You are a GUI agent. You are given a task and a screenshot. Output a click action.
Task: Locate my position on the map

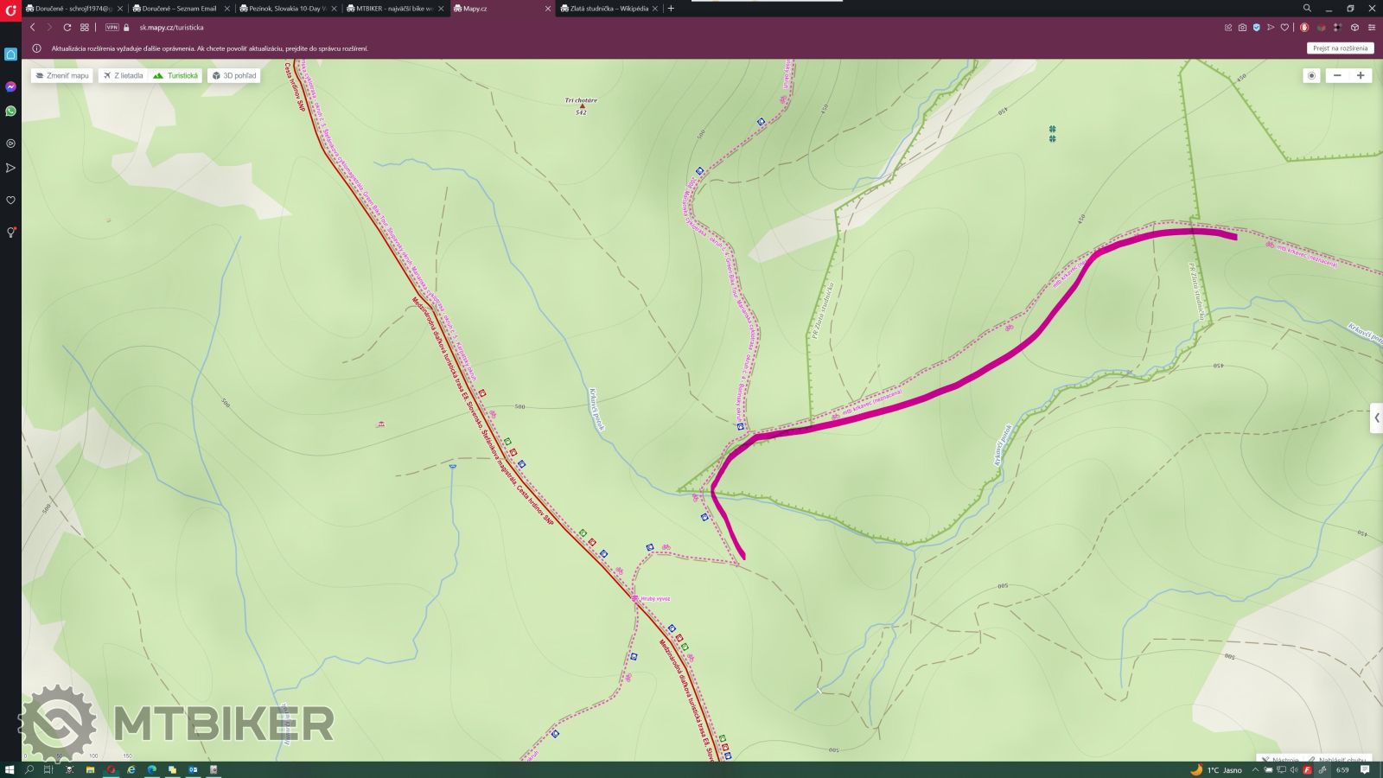(x=1311, y=75)
